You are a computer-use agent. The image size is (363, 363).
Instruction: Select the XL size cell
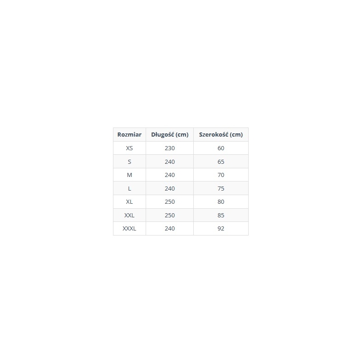click(129, 201)
